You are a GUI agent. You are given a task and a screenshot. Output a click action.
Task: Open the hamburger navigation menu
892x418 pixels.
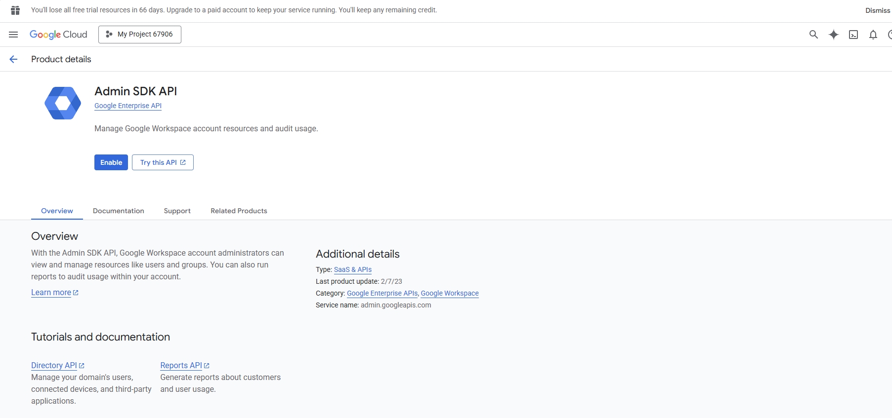[x=13, y=35]
